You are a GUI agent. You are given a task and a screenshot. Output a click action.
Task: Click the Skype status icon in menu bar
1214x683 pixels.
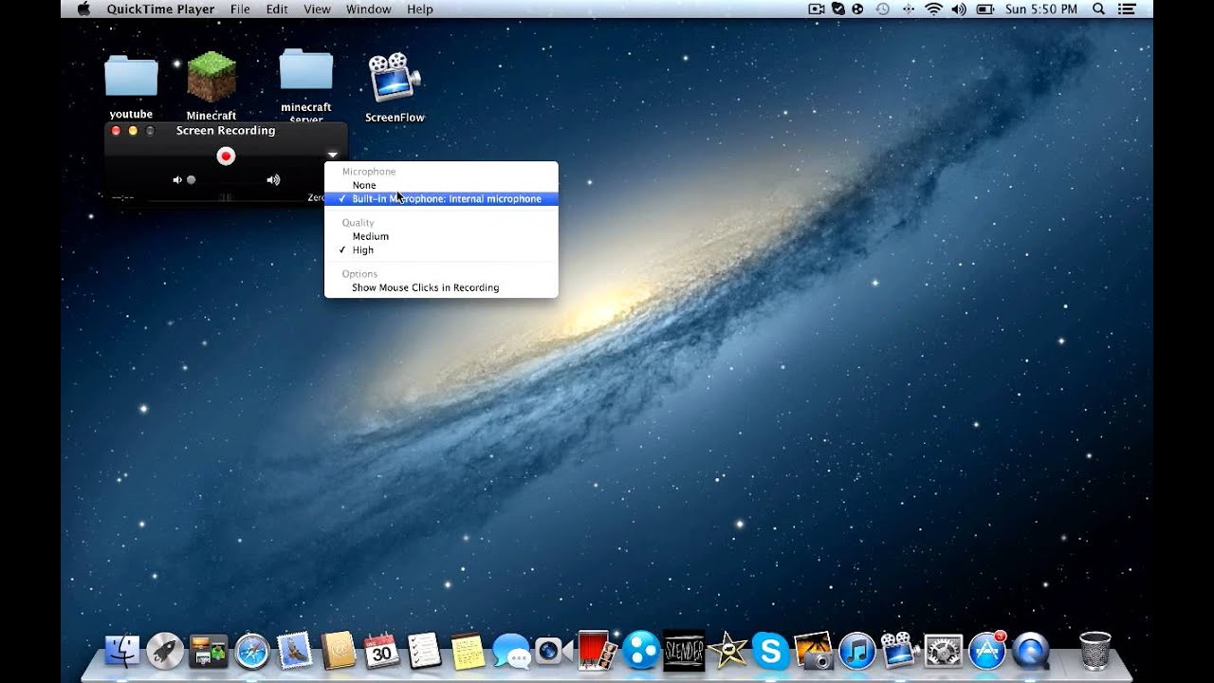(838, 9)
